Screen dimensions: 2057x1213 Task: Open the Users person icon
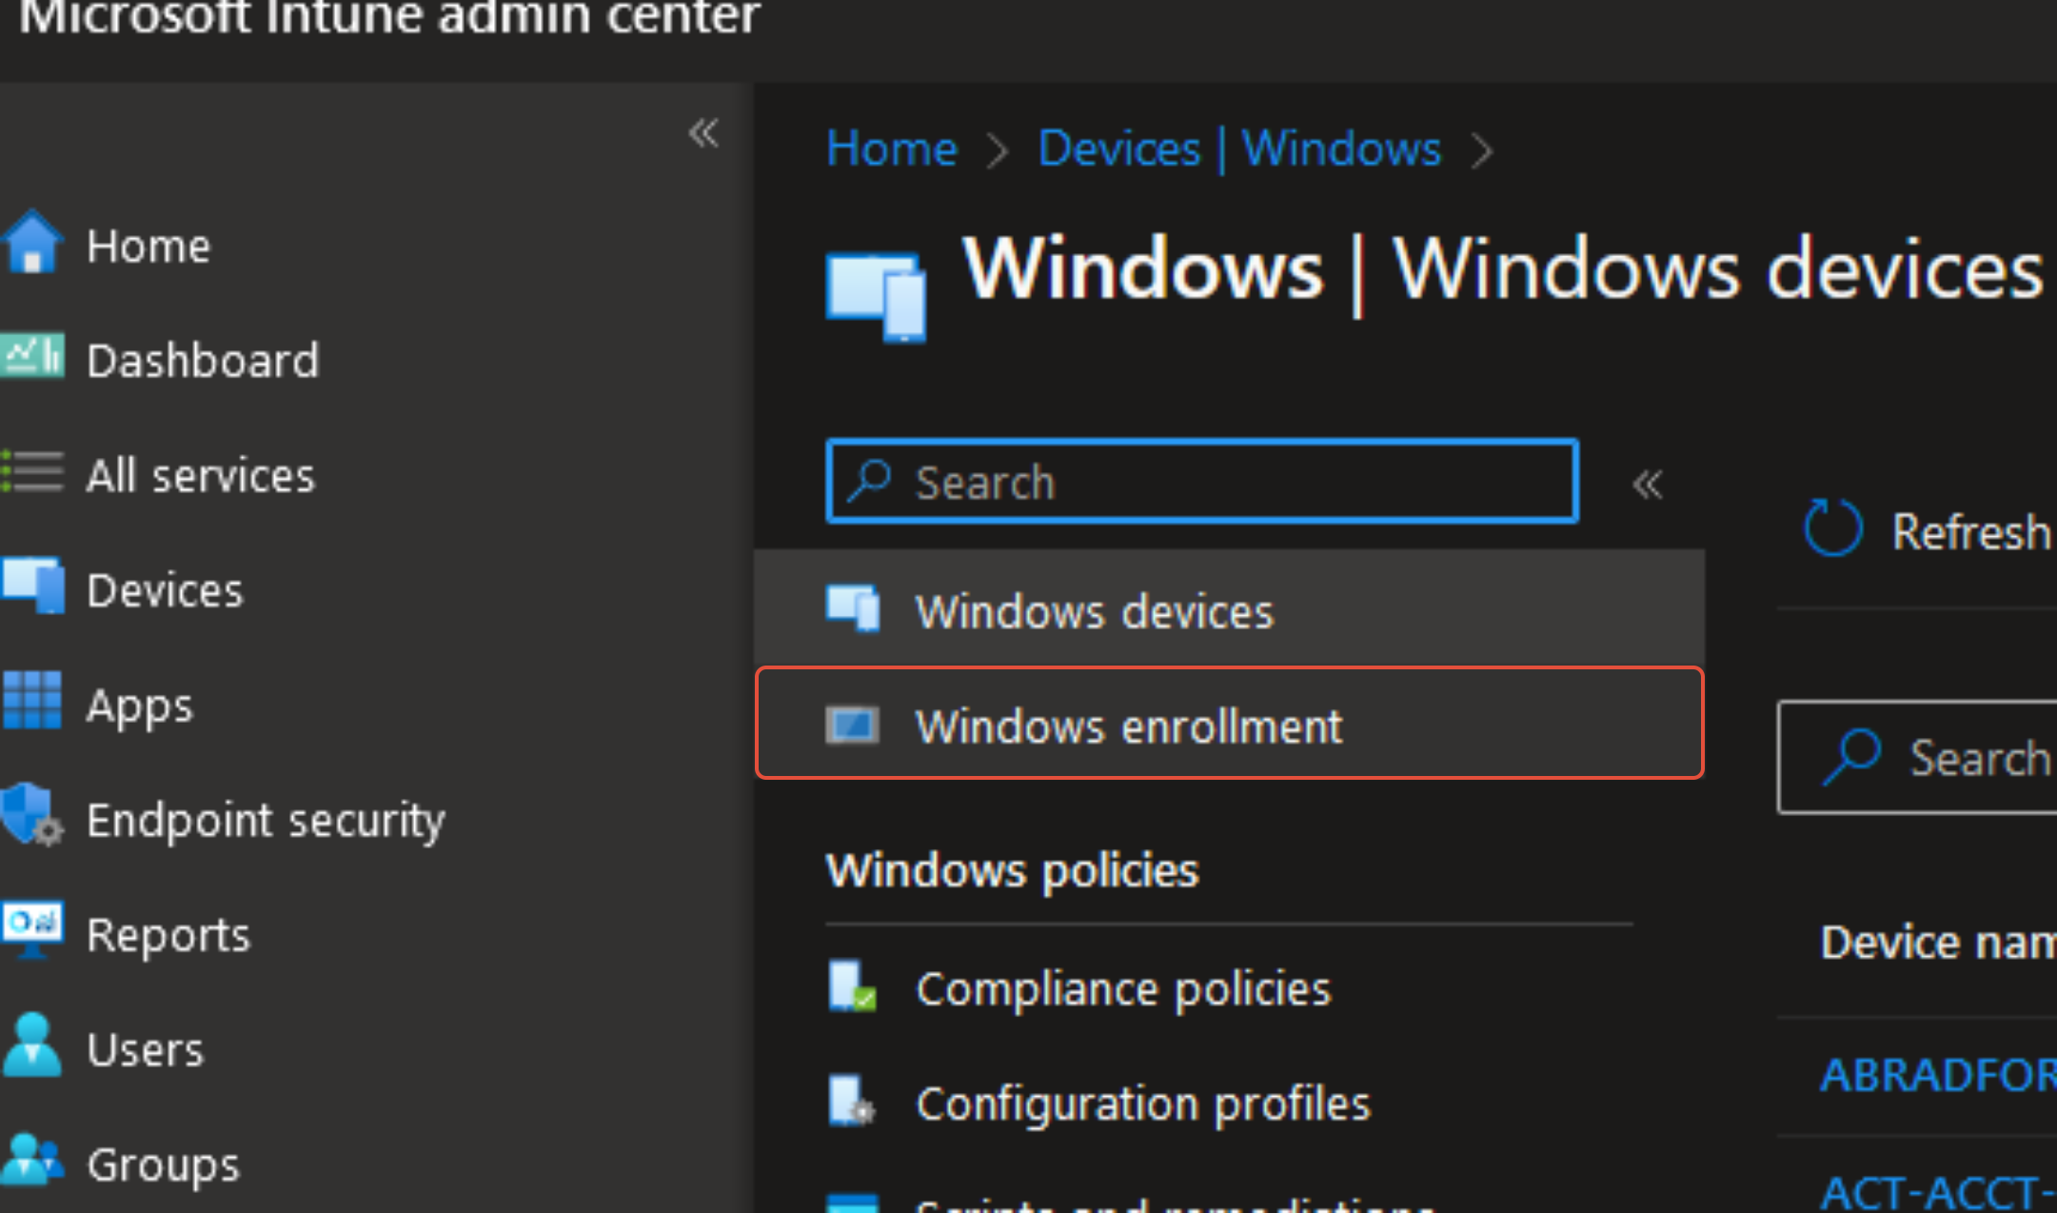pyautogui.click(x=32, y=1047)
